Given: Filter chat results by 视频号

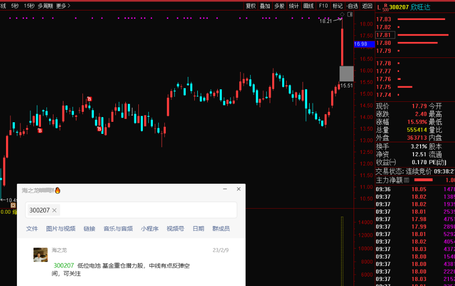Looking at the screenshot, I should [x=175, y=229].
